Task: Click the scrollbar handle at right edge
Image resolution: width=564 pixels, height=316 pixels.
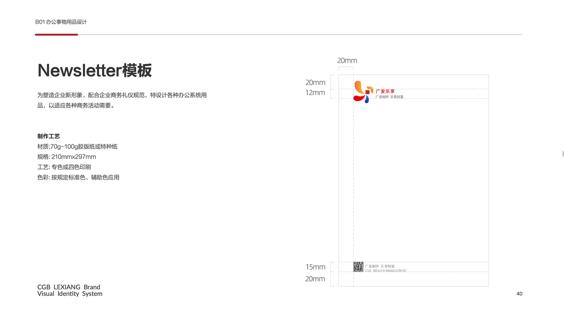Action: point(563,154)
